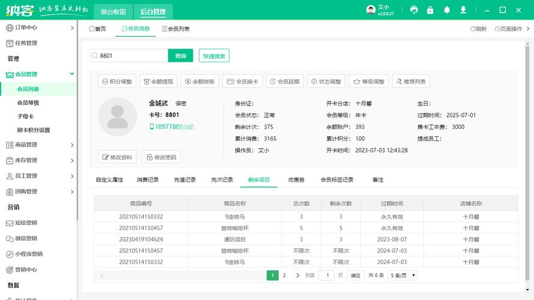
Task: Click next page arrow in pagination
Action: (x=298, y=275)
